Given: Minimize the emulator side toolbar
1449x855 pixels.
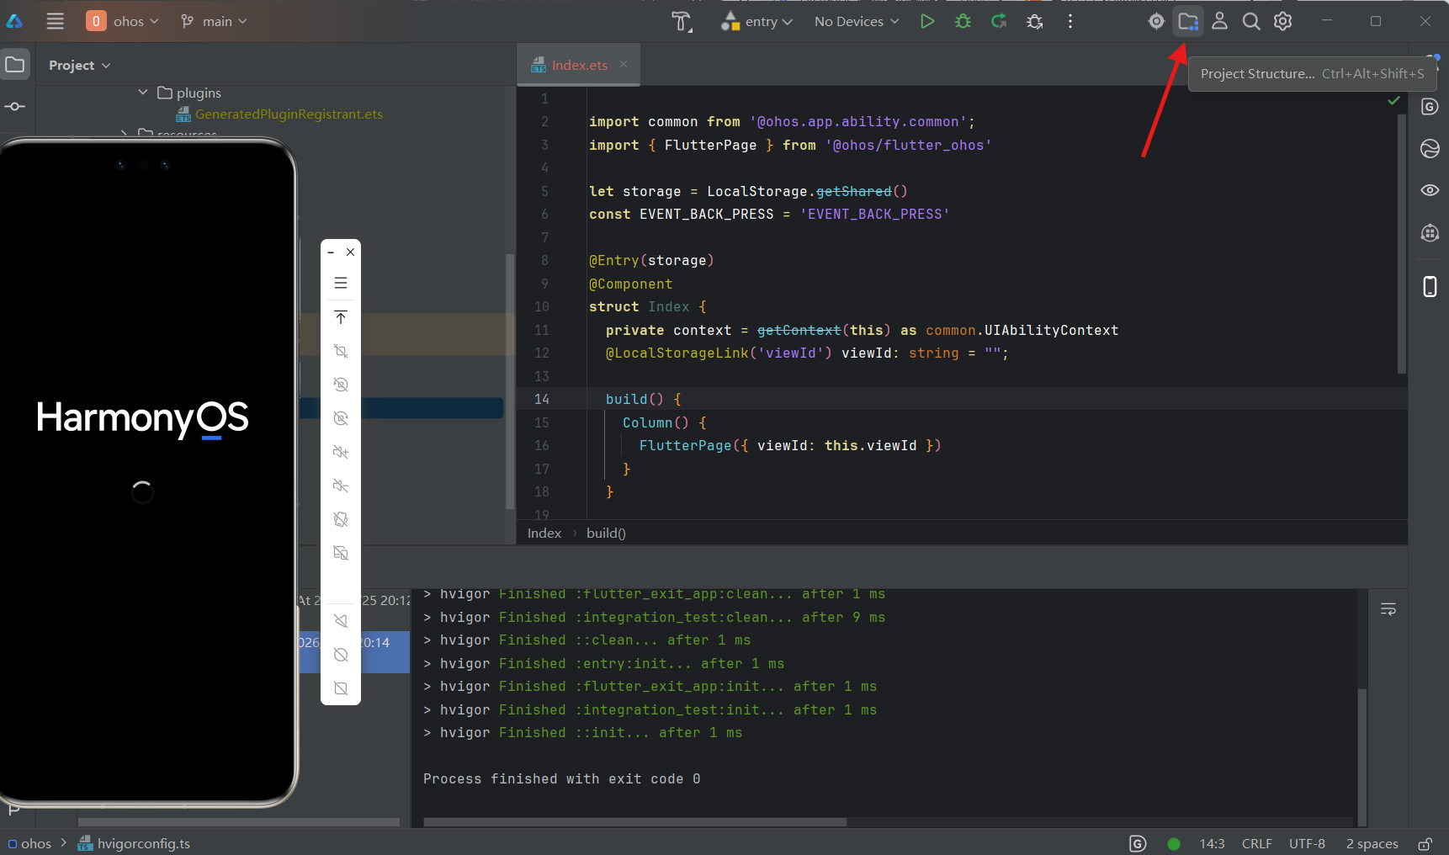Looking at the screenshot, I should click(x=331, y=252).
